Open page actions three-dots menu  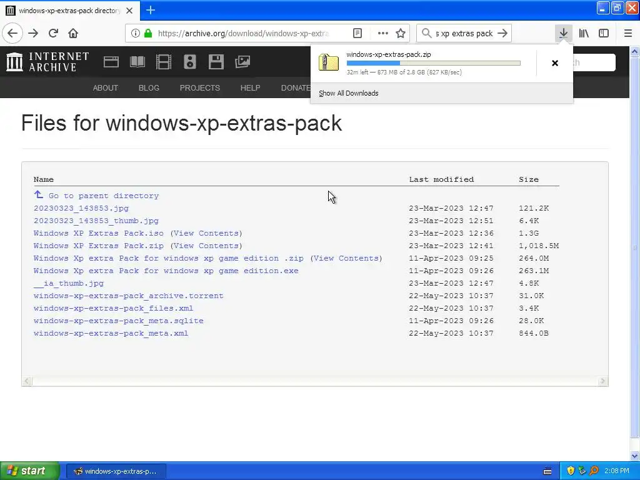pyautogui.click(x=383, y=33)
